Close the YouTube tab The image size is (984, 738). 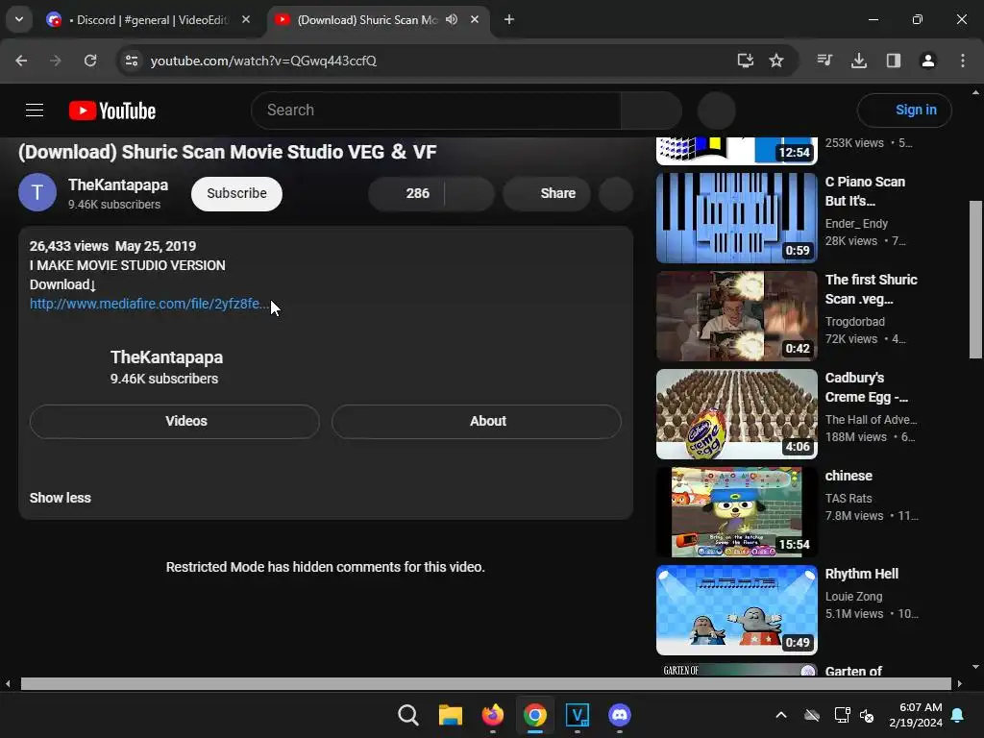(475, 19)
